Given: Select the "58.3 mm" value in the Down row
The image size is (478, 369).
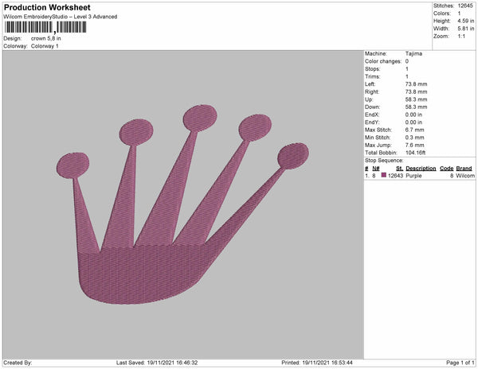Looking at the screenshot, I should [416, 107].
